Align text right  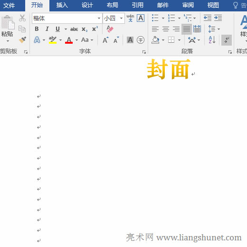click(x=176, y=29)
